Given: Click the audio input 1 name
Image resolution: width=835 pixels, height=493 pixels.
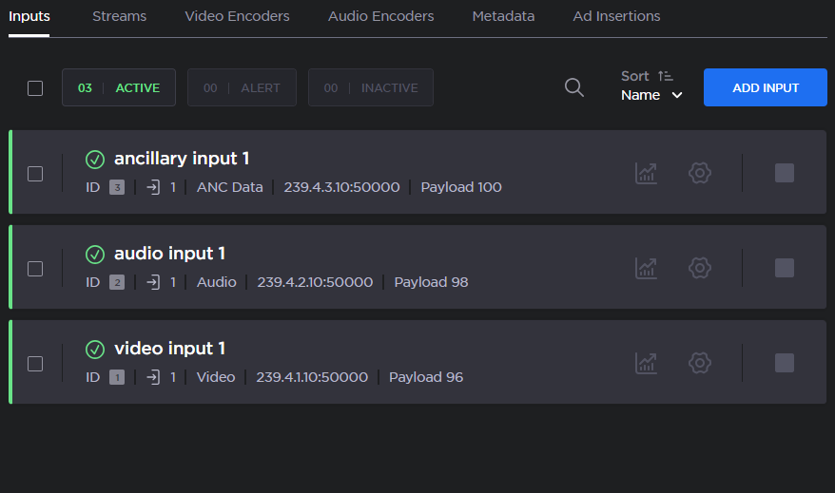Looking at the screenshot, I should point(169,254).
